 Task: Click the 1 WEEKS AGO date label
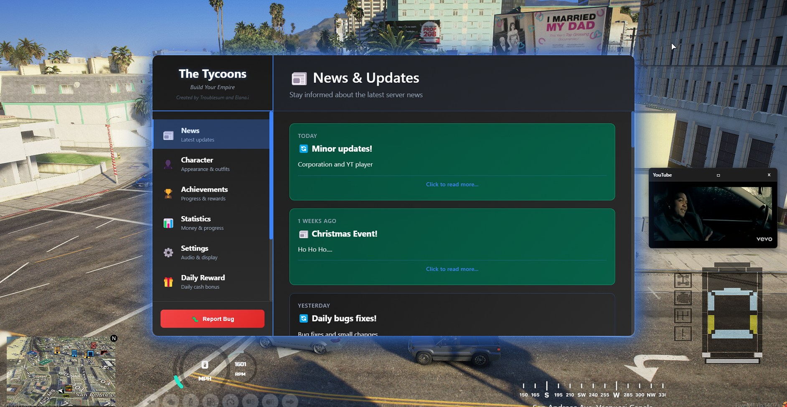point(317,221)
